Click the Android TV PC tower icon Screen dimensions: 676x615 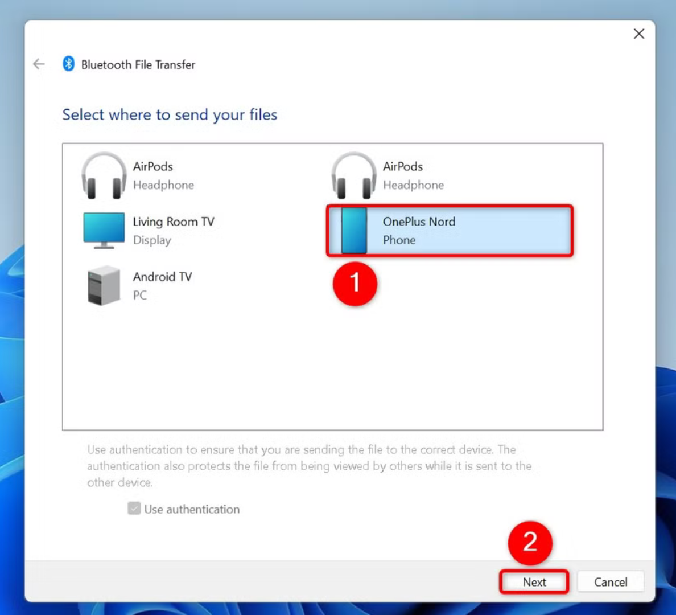[x=104, y=286]
